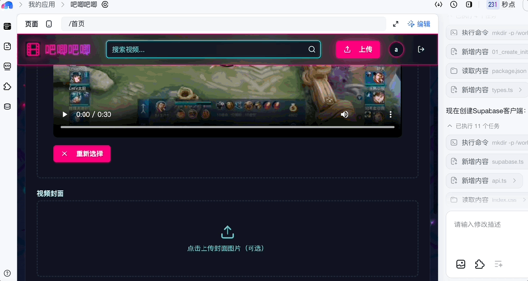Click the logout icon next to avatar a
Image resolution: width=528 pixels, height=281 pixels.
(421, 49)
